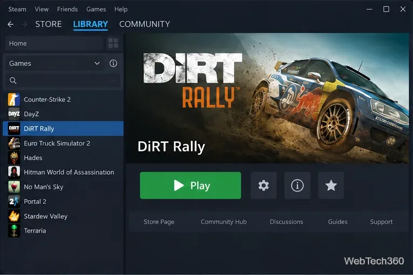The height and width of the screenshot is (275, 413).
Task: Switch to the COMMUNITY tab
Action: 144,24
